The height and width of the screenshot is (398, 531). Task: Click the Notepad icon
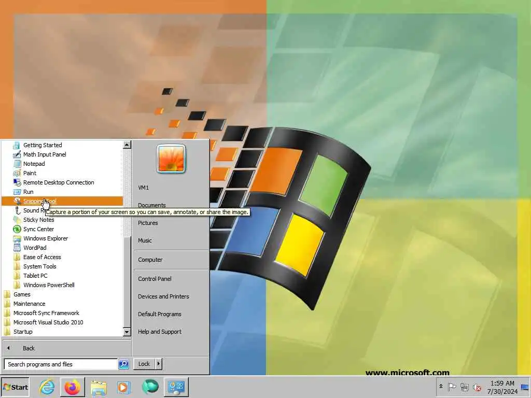[17, 164]
